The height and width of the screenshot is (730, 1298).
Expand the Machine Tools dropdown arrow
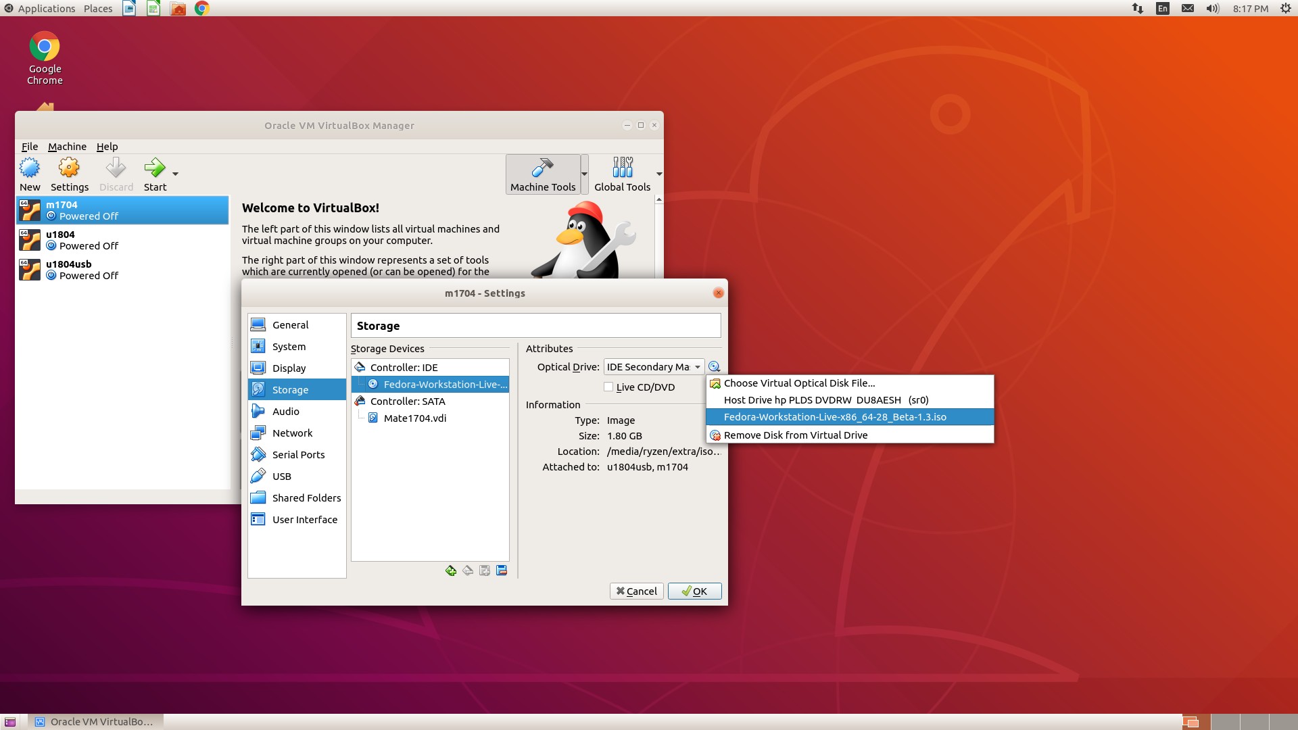(x=585, y=174)
